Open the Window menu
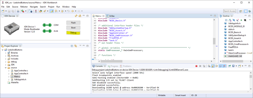Viewport: 253px width, 98px height. point(66,7)
